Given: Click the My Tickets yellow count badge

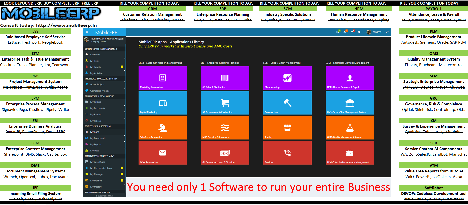Looking at the screenshot, I should [x=122, y=67].
